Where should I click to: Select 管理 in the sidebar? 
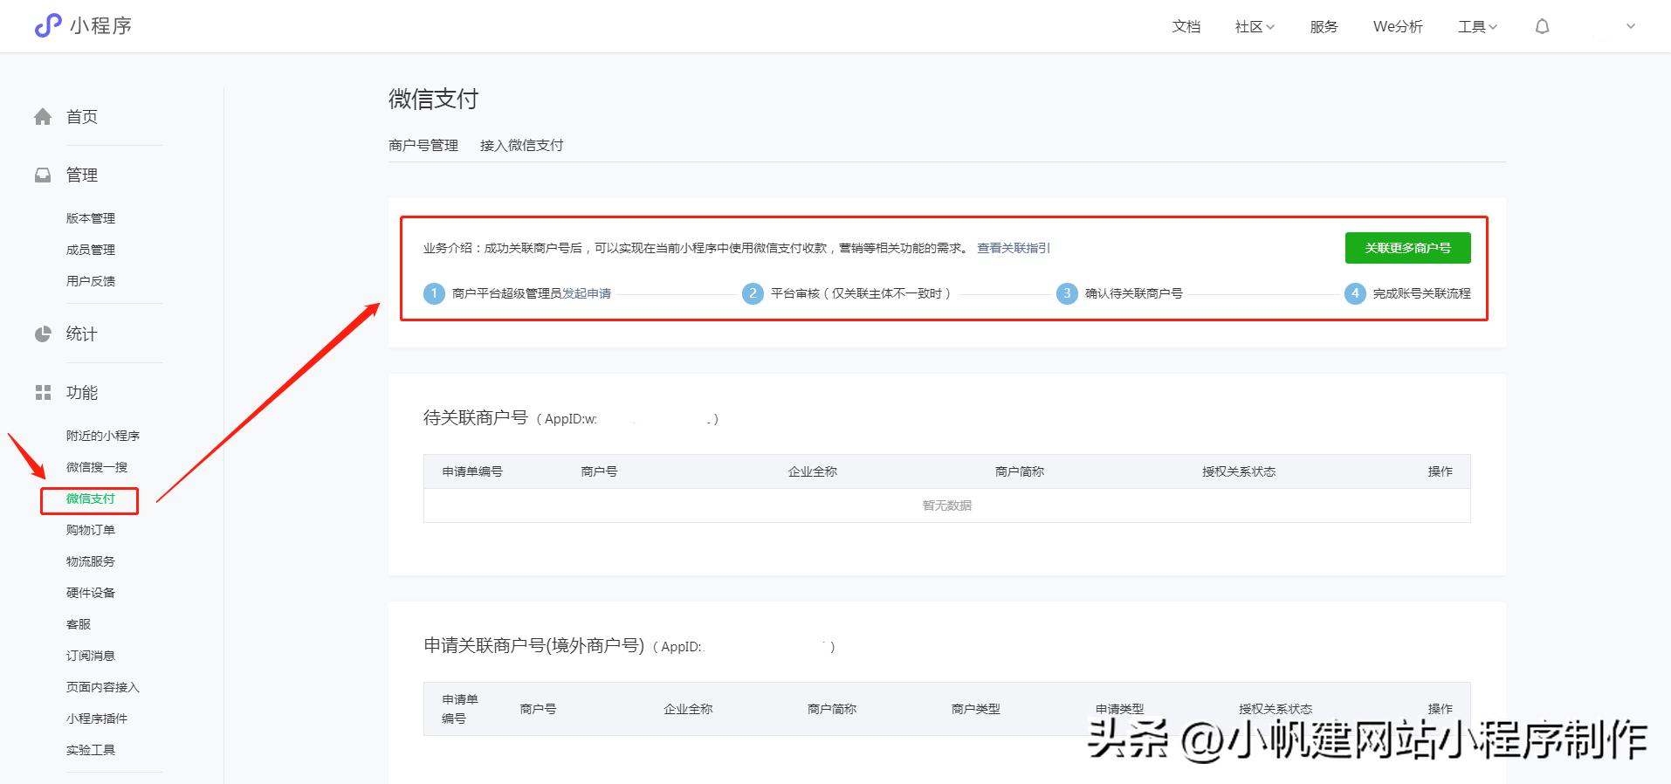click(x=82, y=175)
